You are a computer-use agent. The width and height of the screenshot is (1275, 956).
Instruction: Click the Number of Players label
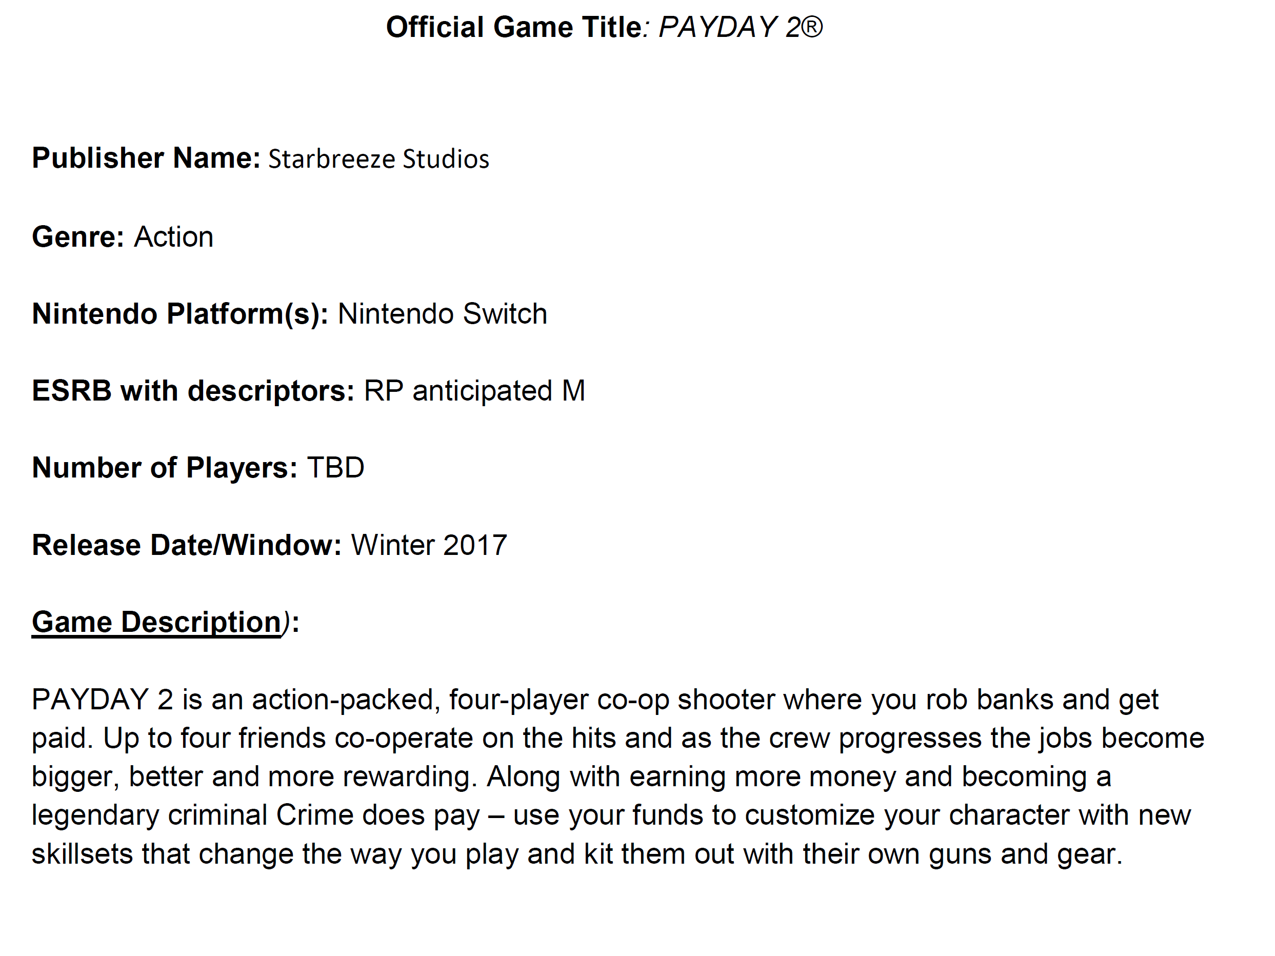coord(164,467)
